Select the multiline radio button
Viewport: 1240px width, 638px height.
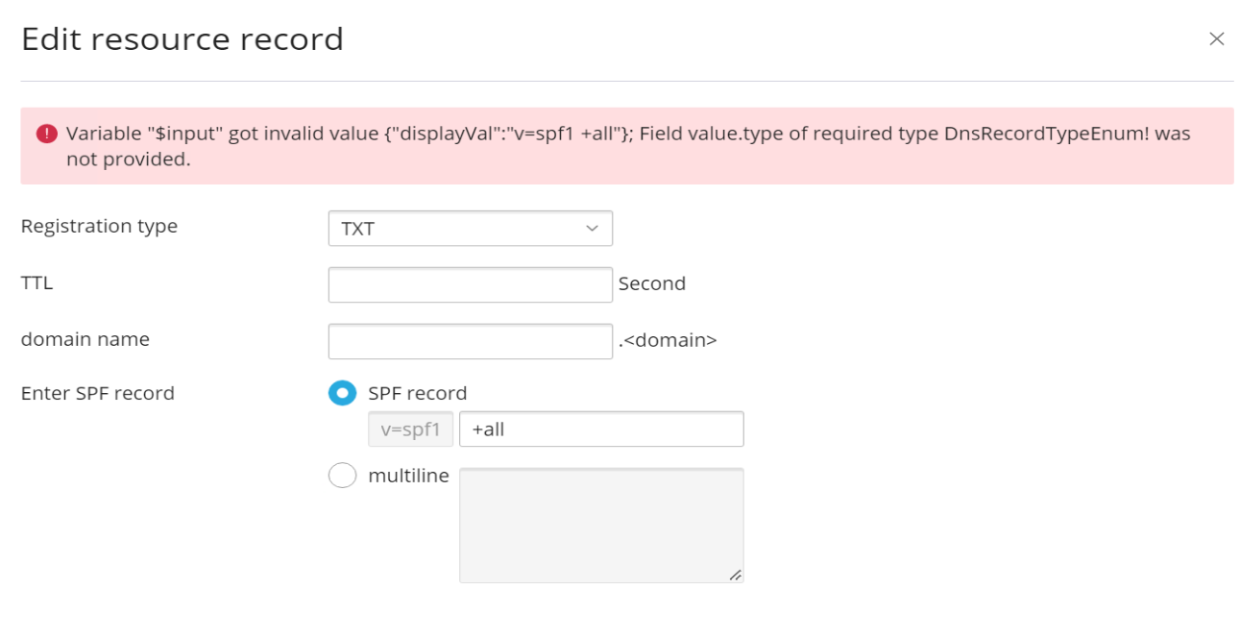342,476
